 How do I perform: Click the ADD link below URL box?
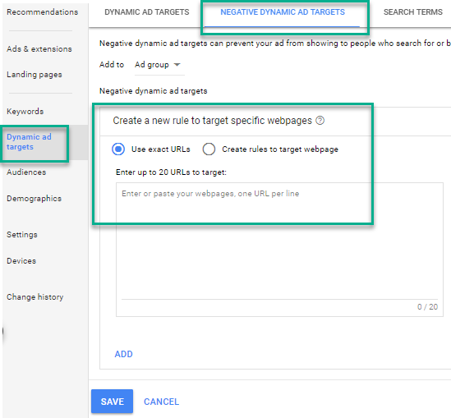click(124, 354)
